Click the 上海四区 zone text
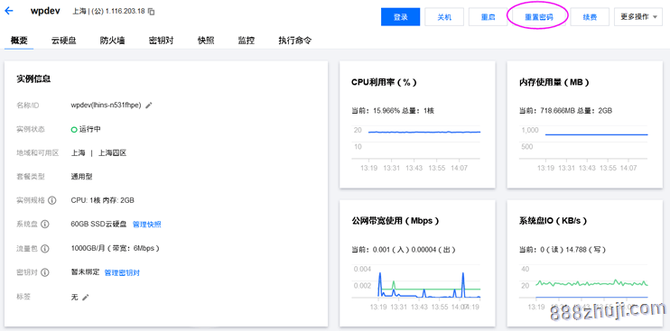Screen dimensions: 670x331 click(x=113, y=152)
